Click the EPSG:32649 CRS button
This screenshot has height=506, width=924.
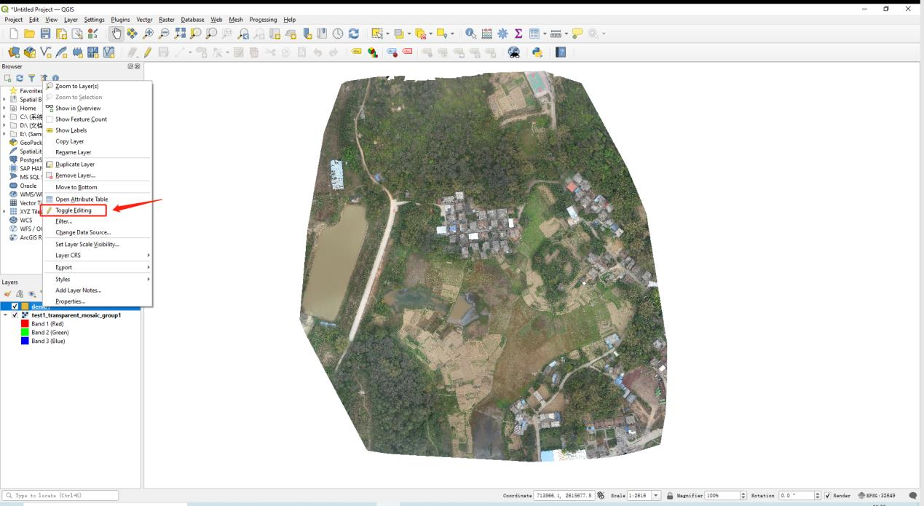pos(878,496)
